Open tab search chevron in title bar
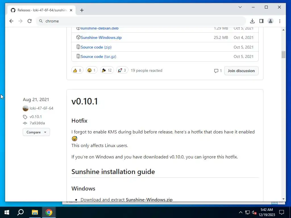This screenshot has height=218, width=291. (240, 7)
